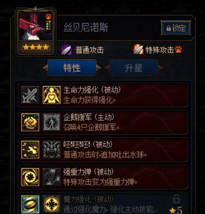Click the gray beast face icon
205x214 pixels.
(52, 150)
